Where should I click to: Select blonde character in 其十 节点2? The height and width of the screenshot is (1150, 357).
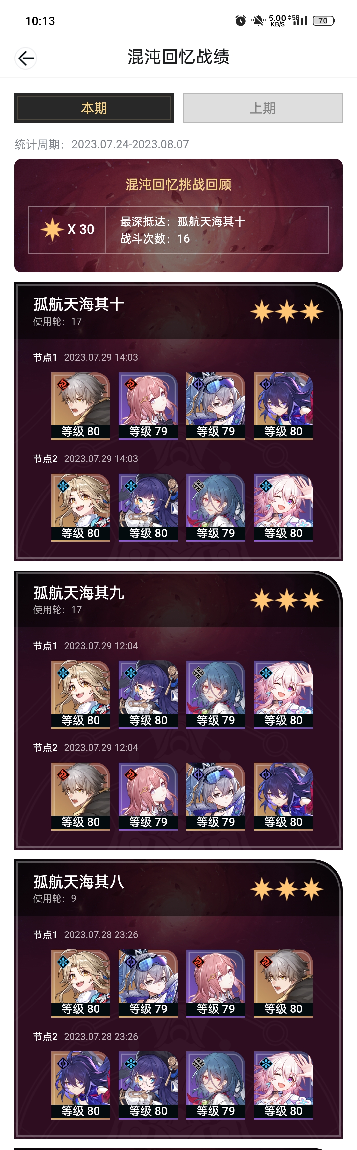81,508
